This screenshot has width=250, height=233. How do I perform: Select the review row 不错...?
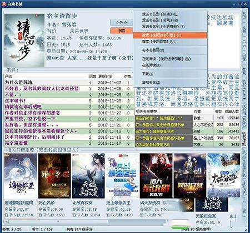tap(69, 95)
